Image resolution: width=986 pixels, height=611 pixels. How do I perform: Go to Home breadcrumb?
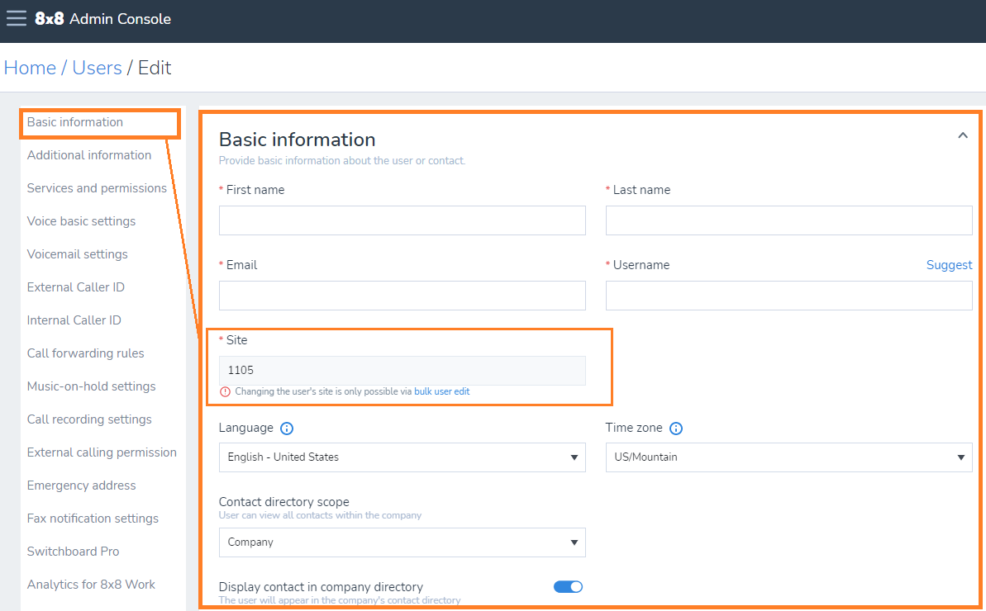tap(30, 68)
